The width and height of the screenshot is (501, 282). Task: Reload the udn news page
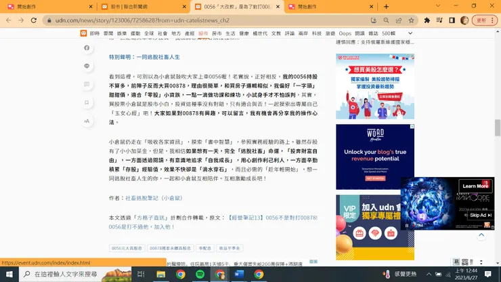[34, 20]
